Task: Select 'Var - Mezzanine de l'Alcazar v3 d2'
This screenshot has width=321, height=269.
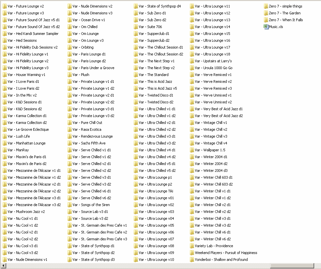Action: click(x=34, y=205)
